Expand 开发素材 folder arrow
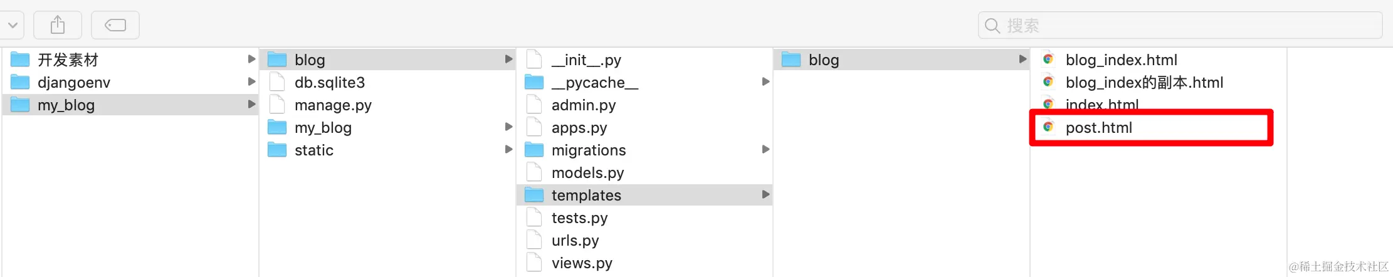Viewport: 1393px width, 277px height. coord(251,59)
